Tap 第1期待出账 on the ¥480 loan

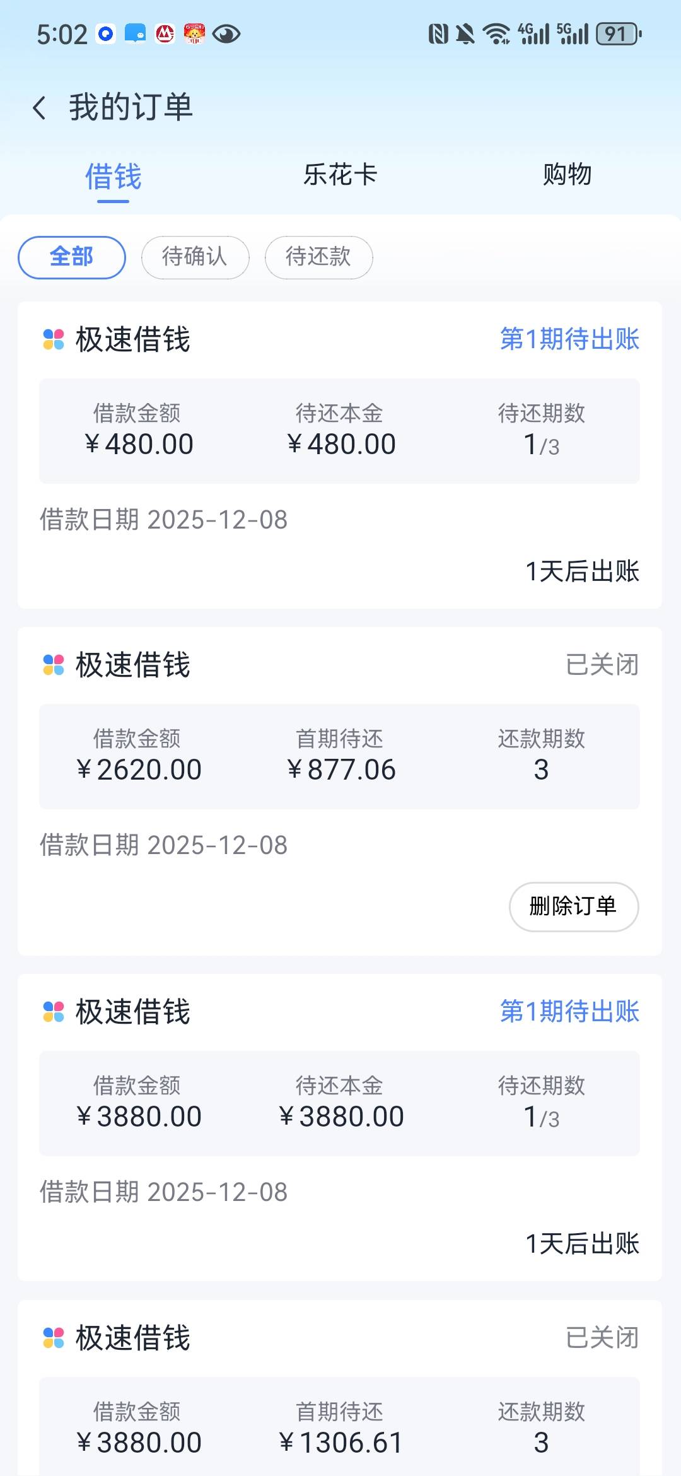[569, 339]
